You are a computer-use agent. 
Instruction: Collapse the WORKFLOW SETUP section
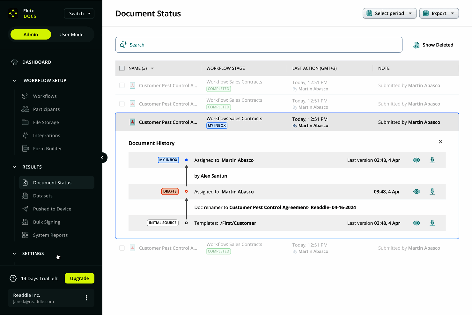point(14,81)
